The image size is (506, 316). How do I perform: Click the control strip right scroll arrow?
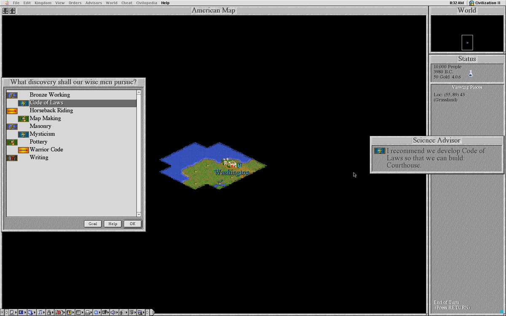pyautogui.click(x=147, y=312)
